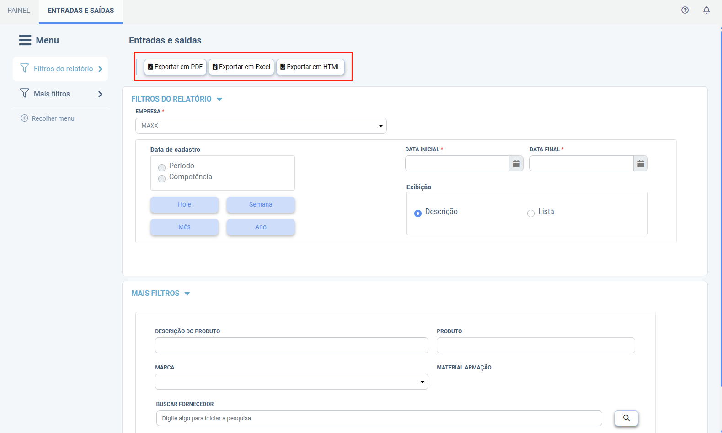
Task: Open Filtros do relatório sidebar item
Action: coord(60,69)
